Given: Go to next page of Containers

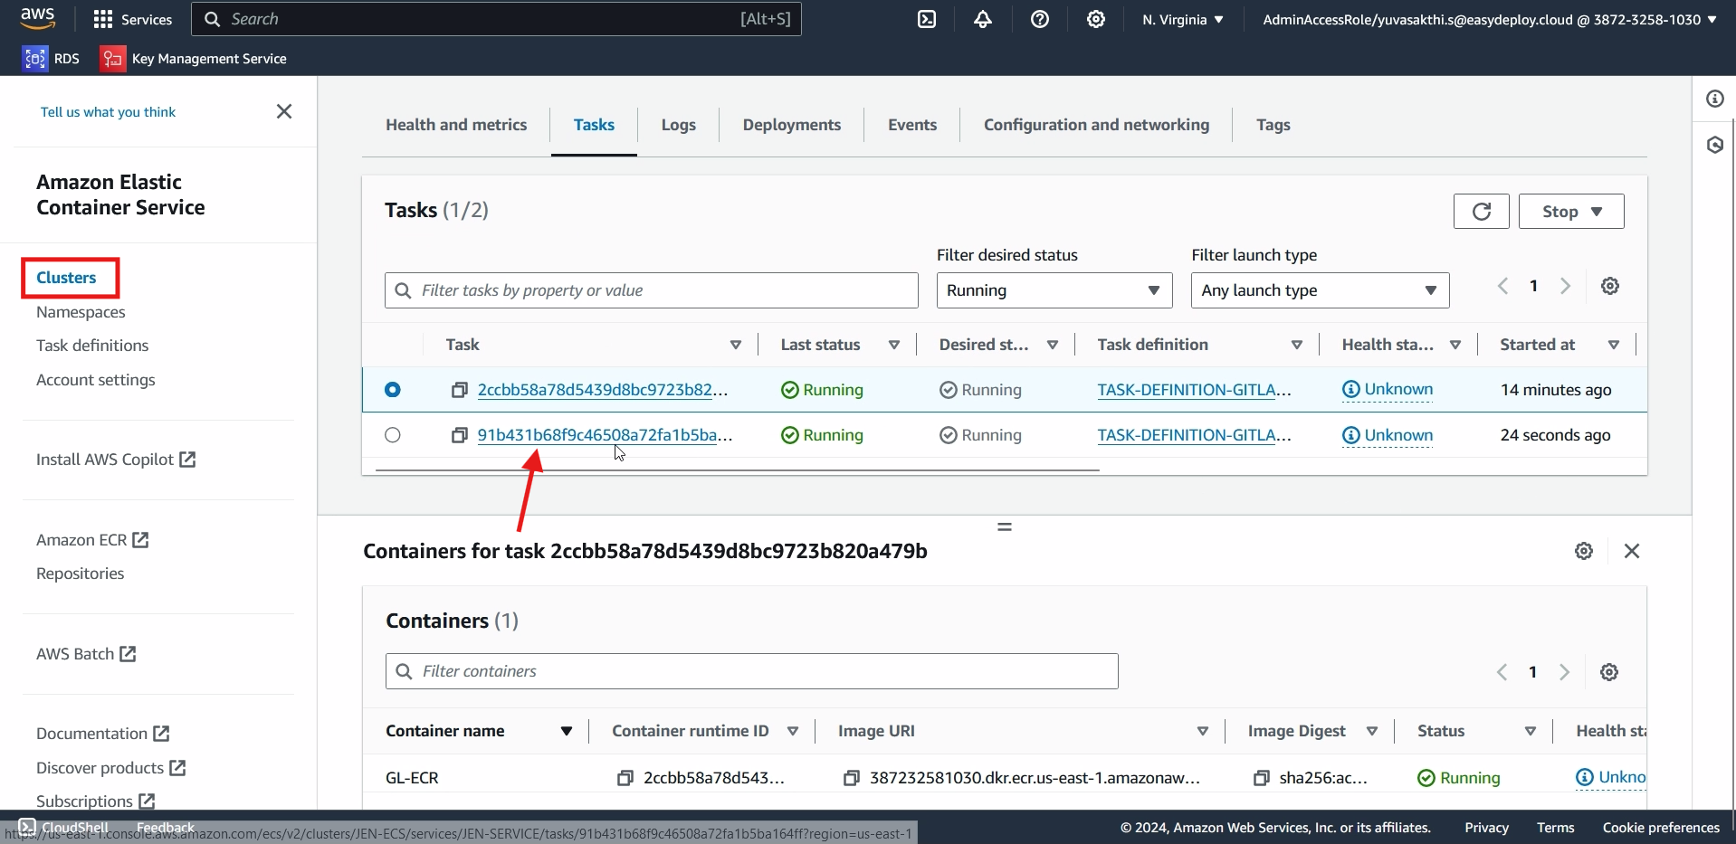Looking at the screenshot, I should pos(1564,672).
